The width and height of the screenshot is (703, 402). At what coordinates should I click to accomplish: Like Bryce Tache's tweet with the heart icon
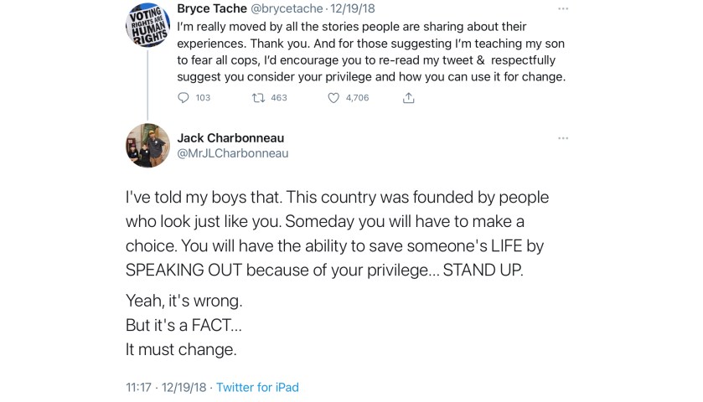[333, 98]
